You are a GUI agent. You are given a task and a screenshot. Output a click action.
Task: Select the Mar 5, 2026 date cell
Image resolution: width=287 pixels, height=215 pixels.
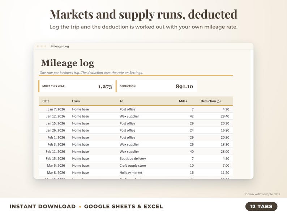point(56,166)
